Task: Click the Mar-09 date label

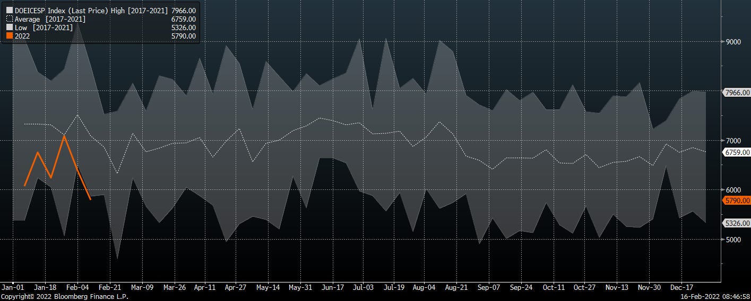Action: click(x=142, y=288)
